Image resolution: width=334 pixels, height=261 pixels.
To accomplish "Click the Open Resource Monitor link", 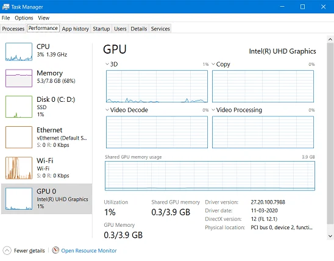I will (89, 251).
